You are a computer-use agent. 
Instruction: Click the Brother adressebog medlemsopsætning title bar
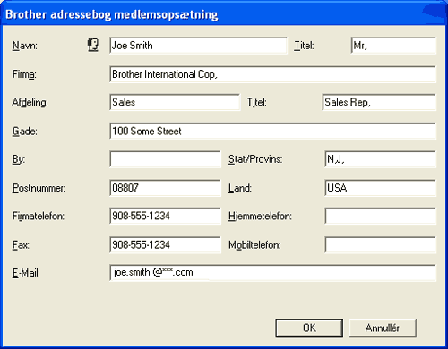click(x=224, y=13)
